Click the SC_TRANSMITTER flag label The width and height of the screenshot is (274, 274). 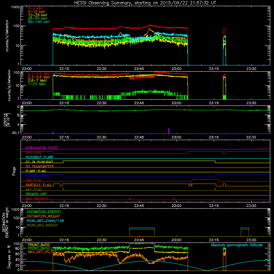(x=39, y=166)
